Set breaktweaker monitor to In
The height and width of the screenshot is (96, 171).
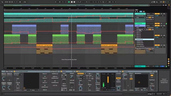(147, 18)
